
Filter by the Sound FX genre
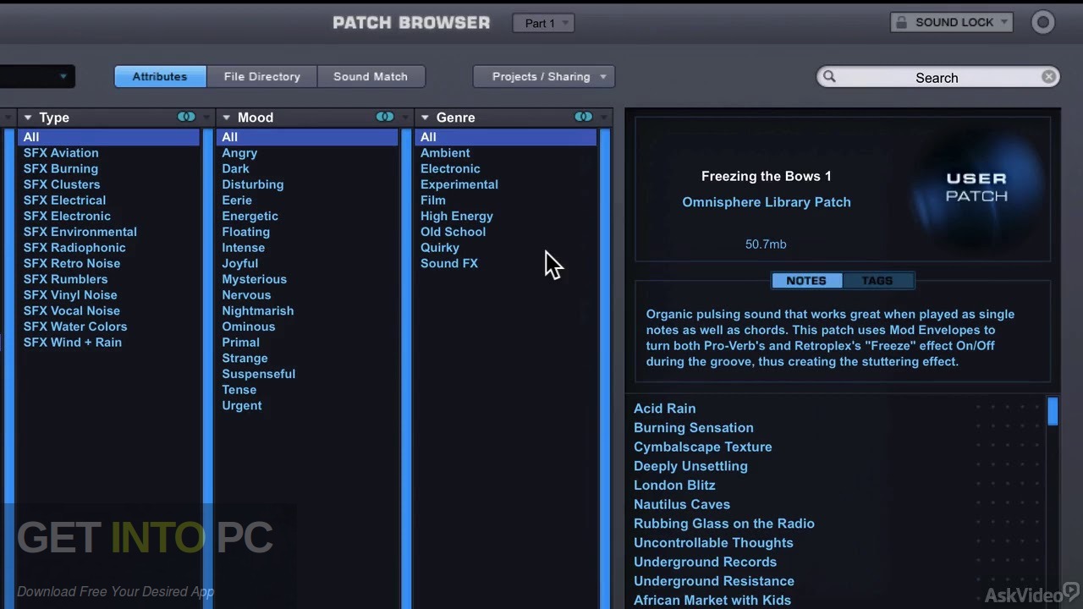(x=449, y=263)
